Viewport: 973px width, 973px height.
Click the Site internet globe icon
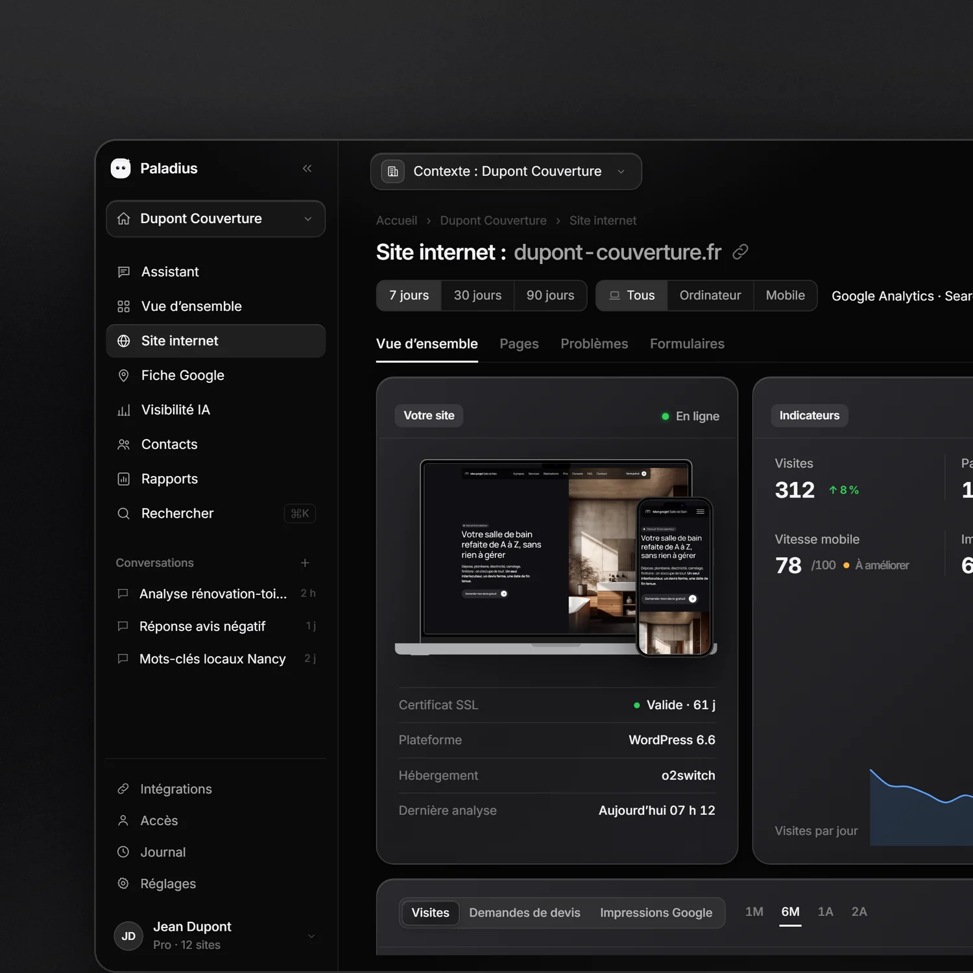click(124, 341)
